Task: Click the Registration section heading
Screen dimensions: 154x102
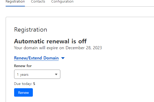Action: pyautogui.click(x=31, y=30)
